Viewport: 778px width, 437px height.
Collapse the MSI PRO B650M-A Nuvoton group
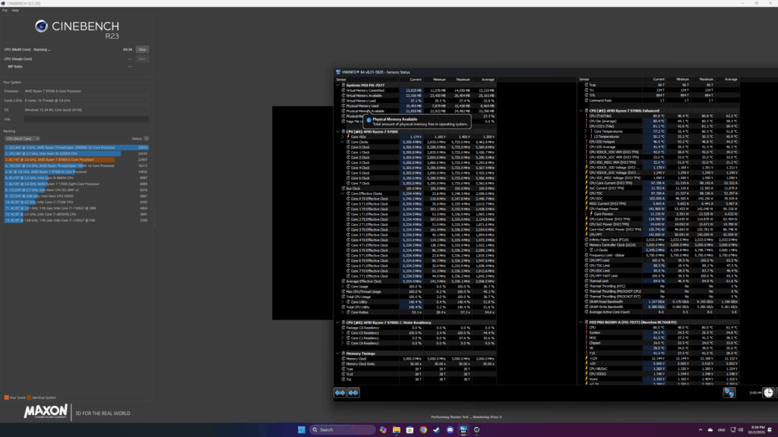[581, 322]
